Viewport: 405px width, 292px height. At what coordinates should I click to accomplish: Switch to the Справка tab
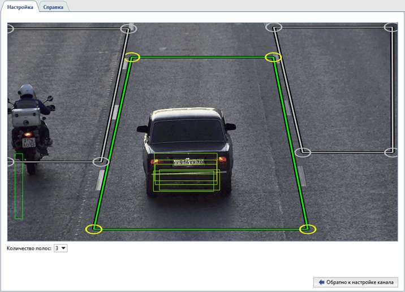click(54, 7)
